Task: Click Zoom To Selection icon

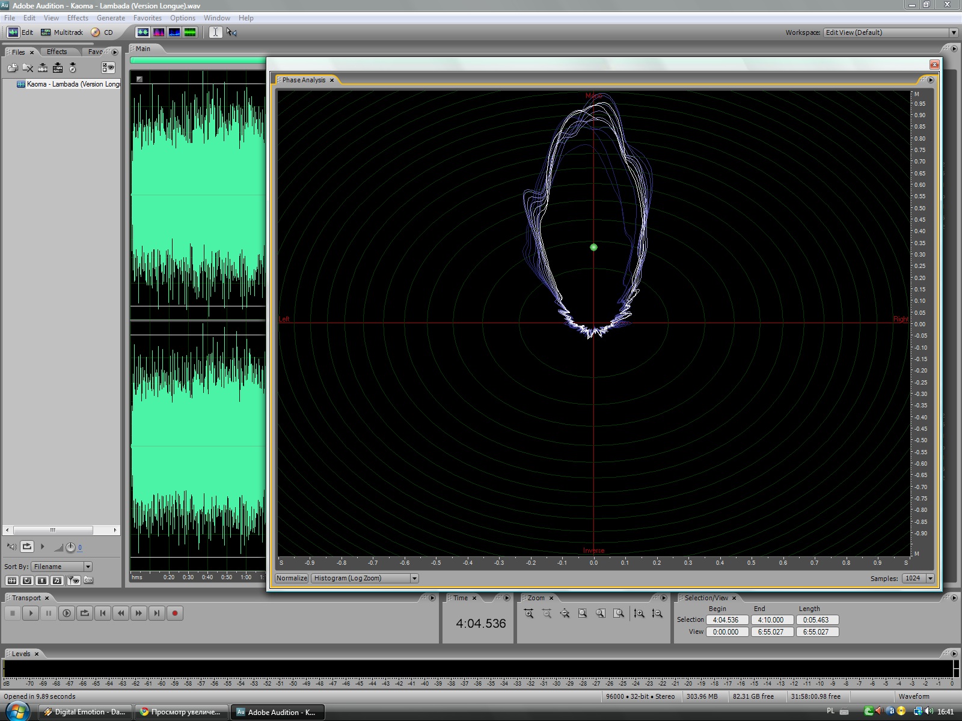Action: click(583, 613)
